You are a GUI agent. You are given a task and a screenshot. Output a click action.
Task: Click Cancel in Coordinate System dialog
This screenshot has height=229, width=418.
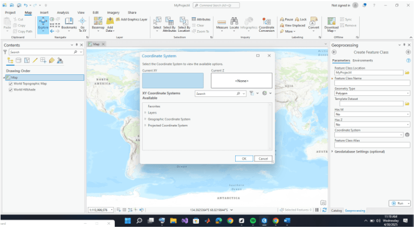263,158
